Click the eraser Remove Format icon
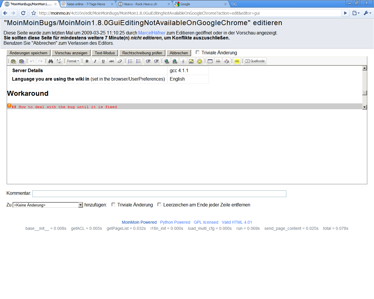Image resolution: width=374 pixels, height=299 pixels. [x=120, y=61]
